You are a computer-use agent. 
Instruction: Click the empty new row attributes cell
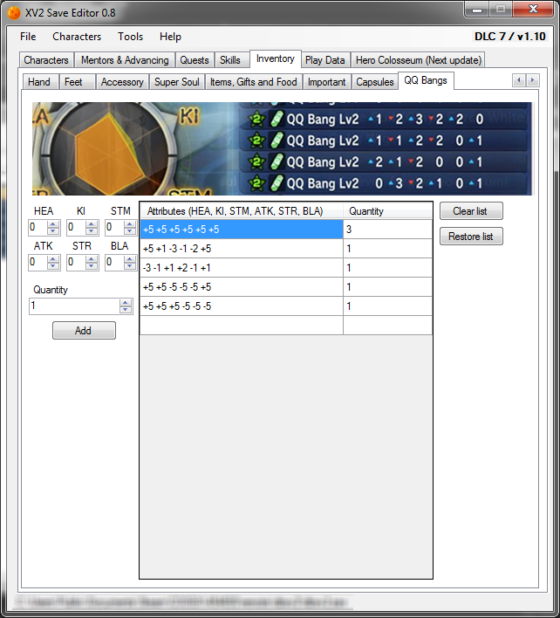pos(242,326)
